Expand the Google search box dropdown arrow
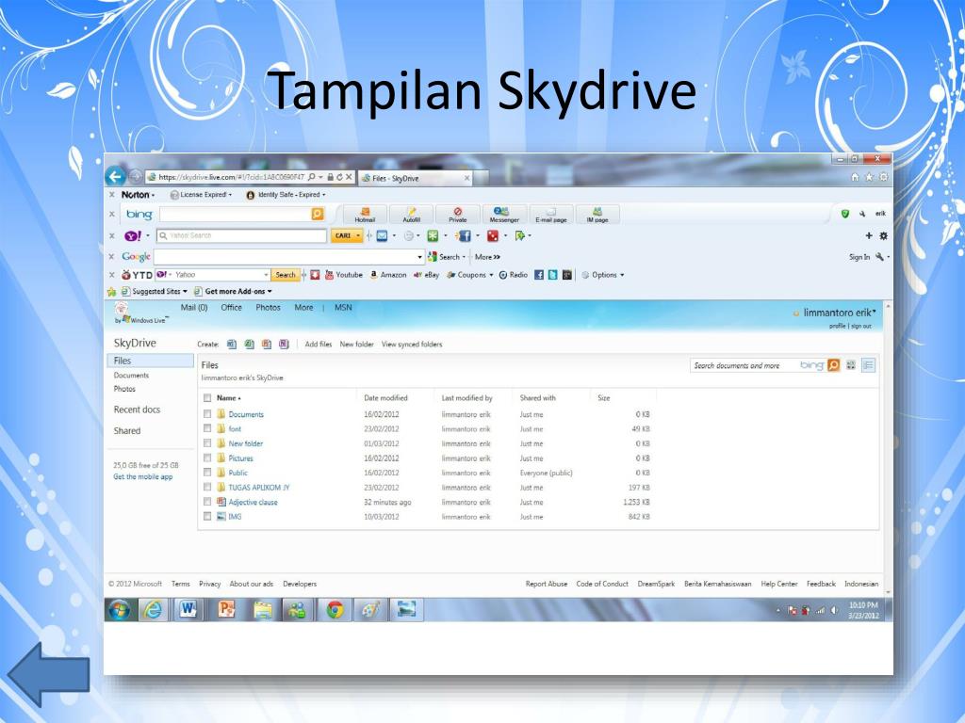Screen dimensions: 965x723 (419, 257)
